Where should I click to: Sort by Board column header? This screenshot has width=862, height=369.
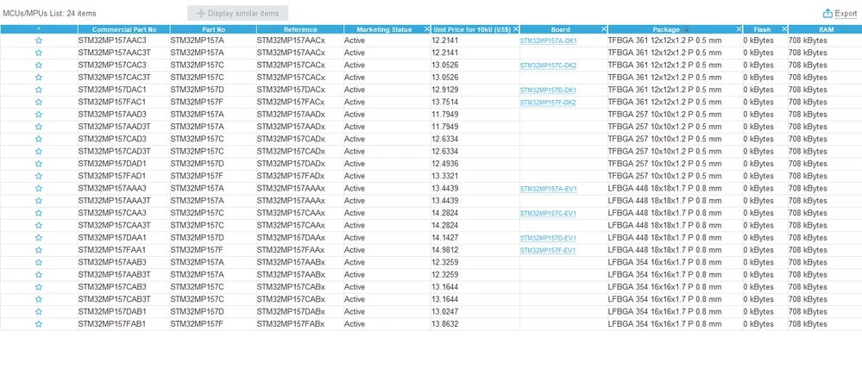point(560,29)
